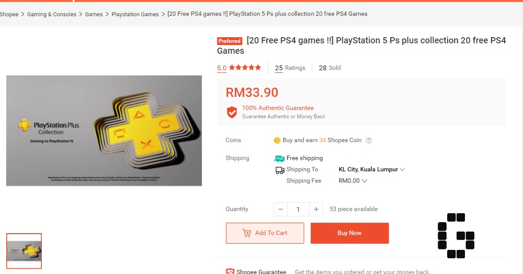523x274 pixels.
Task: Click the Preferred seller badge
Action: coord(230,41)
